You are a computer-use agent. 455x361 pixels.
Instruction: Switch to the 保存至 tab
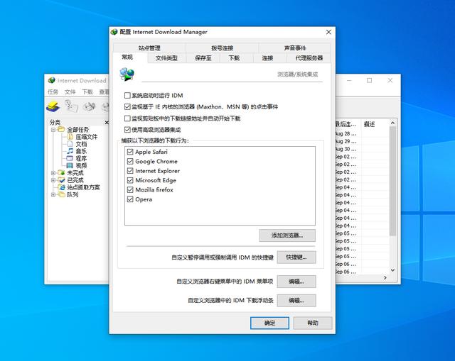[203, 58]
